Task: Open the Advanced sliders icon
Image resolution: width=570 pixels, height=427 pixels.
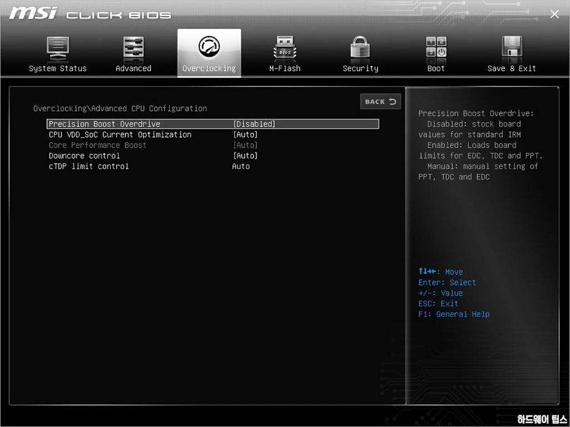Action: pos(134,47)
